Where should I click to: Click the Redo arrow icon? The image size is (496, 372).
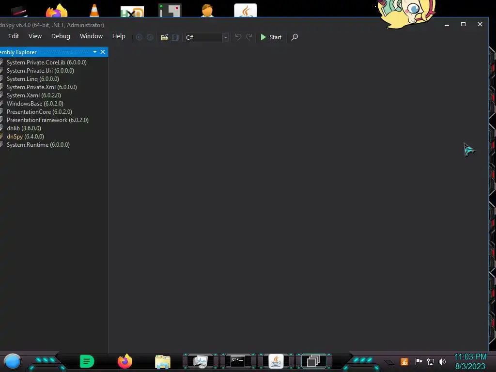coord(249,37)
